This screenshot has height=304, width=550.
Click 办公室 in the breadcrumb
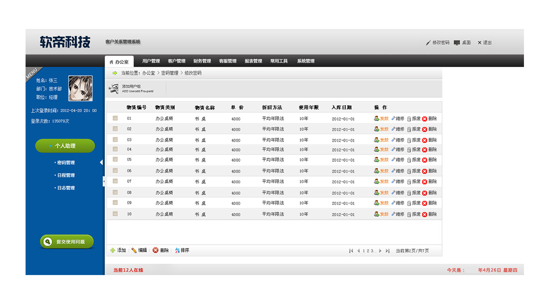click(x=148, y=73)
